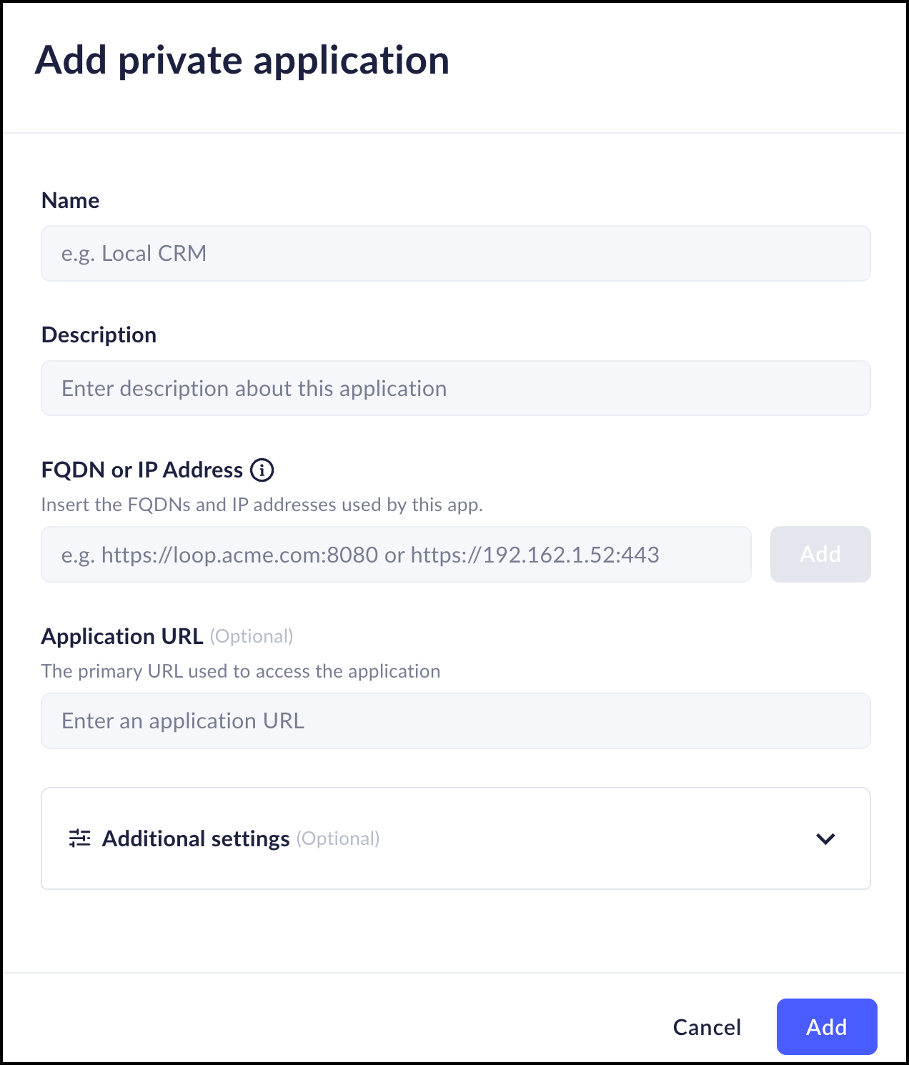Click the blue Add button at the bottom
Screen dimensions: 909x1065
tap(826, 1027)
